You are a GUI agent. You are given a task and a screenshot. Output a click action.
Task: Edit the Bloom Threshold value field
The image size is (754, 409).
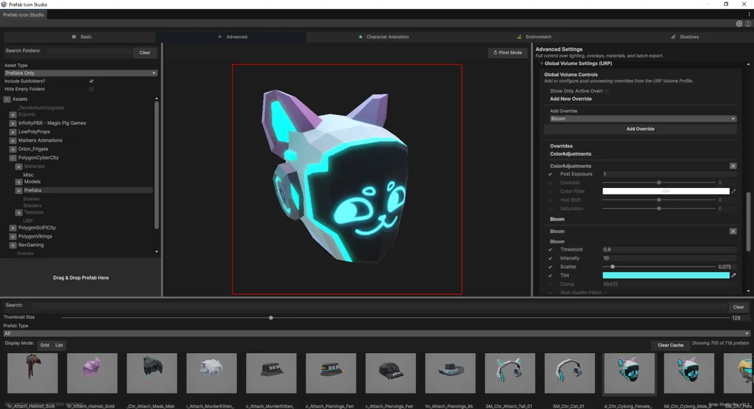coord(669,250)
